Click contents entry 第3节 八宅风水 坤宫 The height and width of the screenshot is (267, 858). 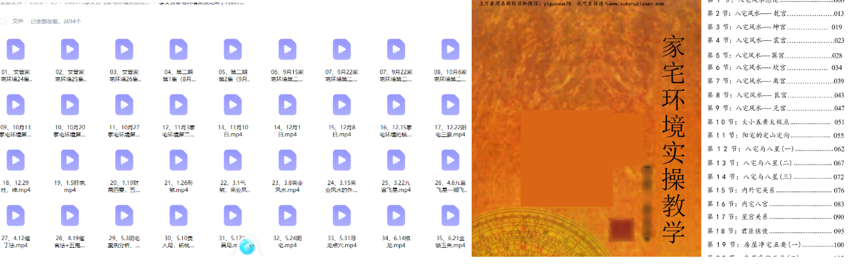click(x=775, y=28)
